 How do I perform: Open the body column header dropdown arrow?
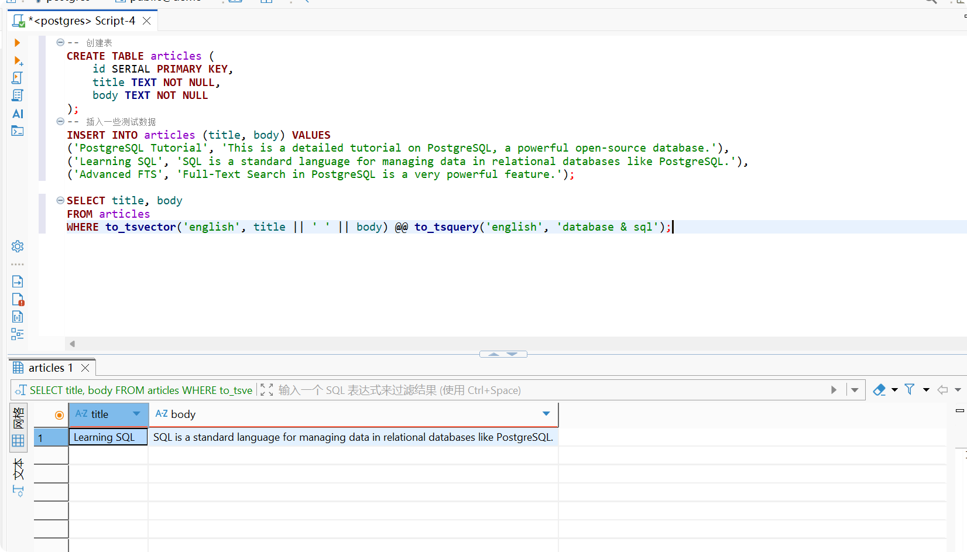pos(546,414)
